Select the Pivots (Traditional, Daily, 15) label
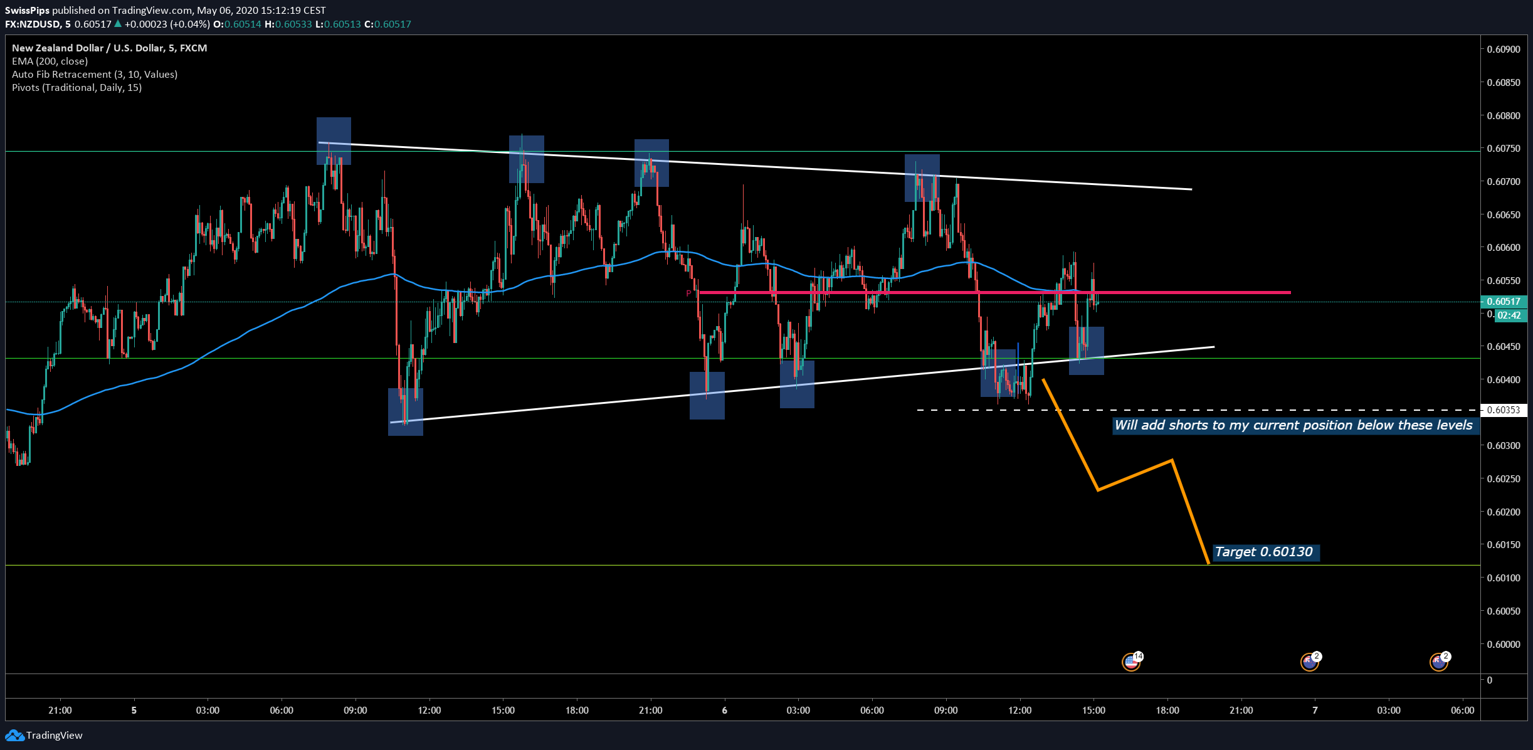Image resolution: width=1533 pixels, height=750 pixels. (x=77, y=87)
